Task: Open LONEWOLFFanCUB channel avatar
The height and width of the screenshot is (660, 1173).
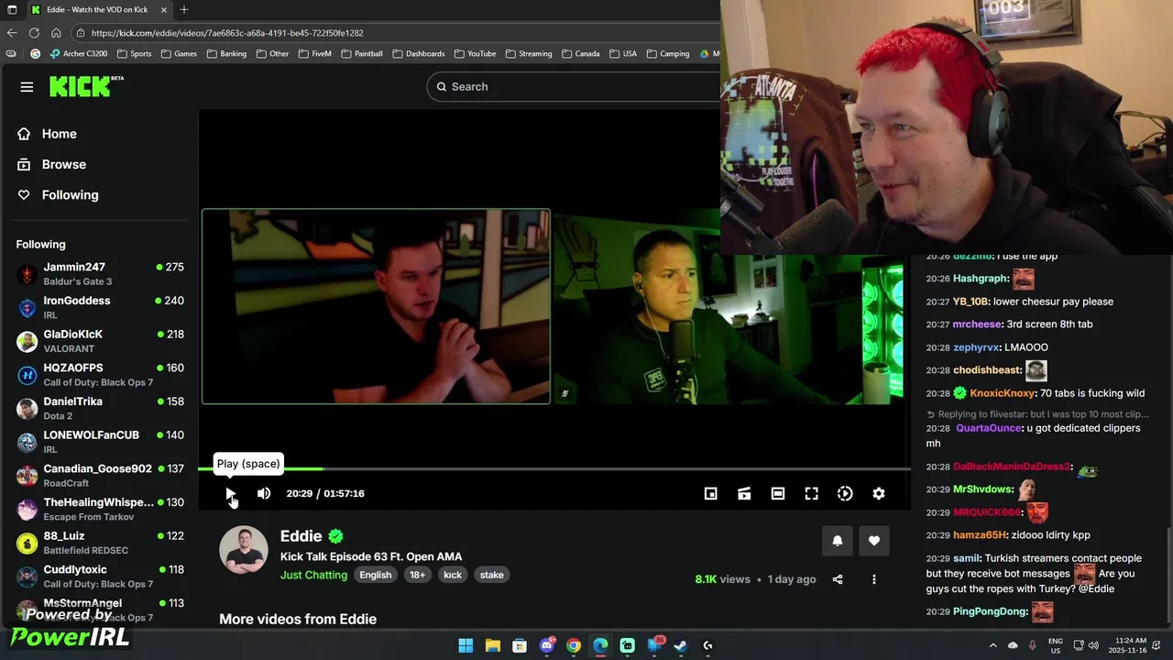Action: pyautogui.click(x=27, y=442)
